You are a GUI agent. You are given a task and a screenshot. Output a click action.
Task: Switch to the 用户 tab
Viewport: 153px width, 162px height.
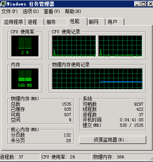[x=115, y=22]
